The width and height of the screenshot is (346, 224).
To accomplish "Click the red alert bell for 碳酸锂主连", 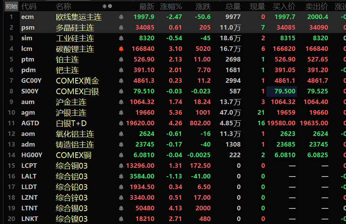I will point(121,49).
